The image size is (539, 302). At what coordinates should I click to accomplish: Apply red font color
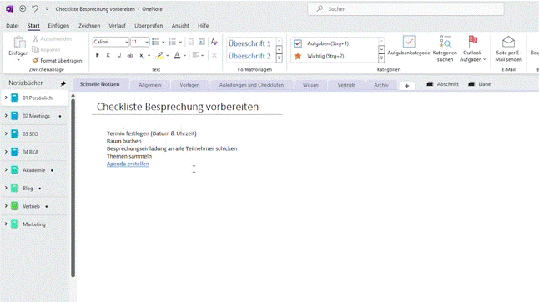click(177, 55)
